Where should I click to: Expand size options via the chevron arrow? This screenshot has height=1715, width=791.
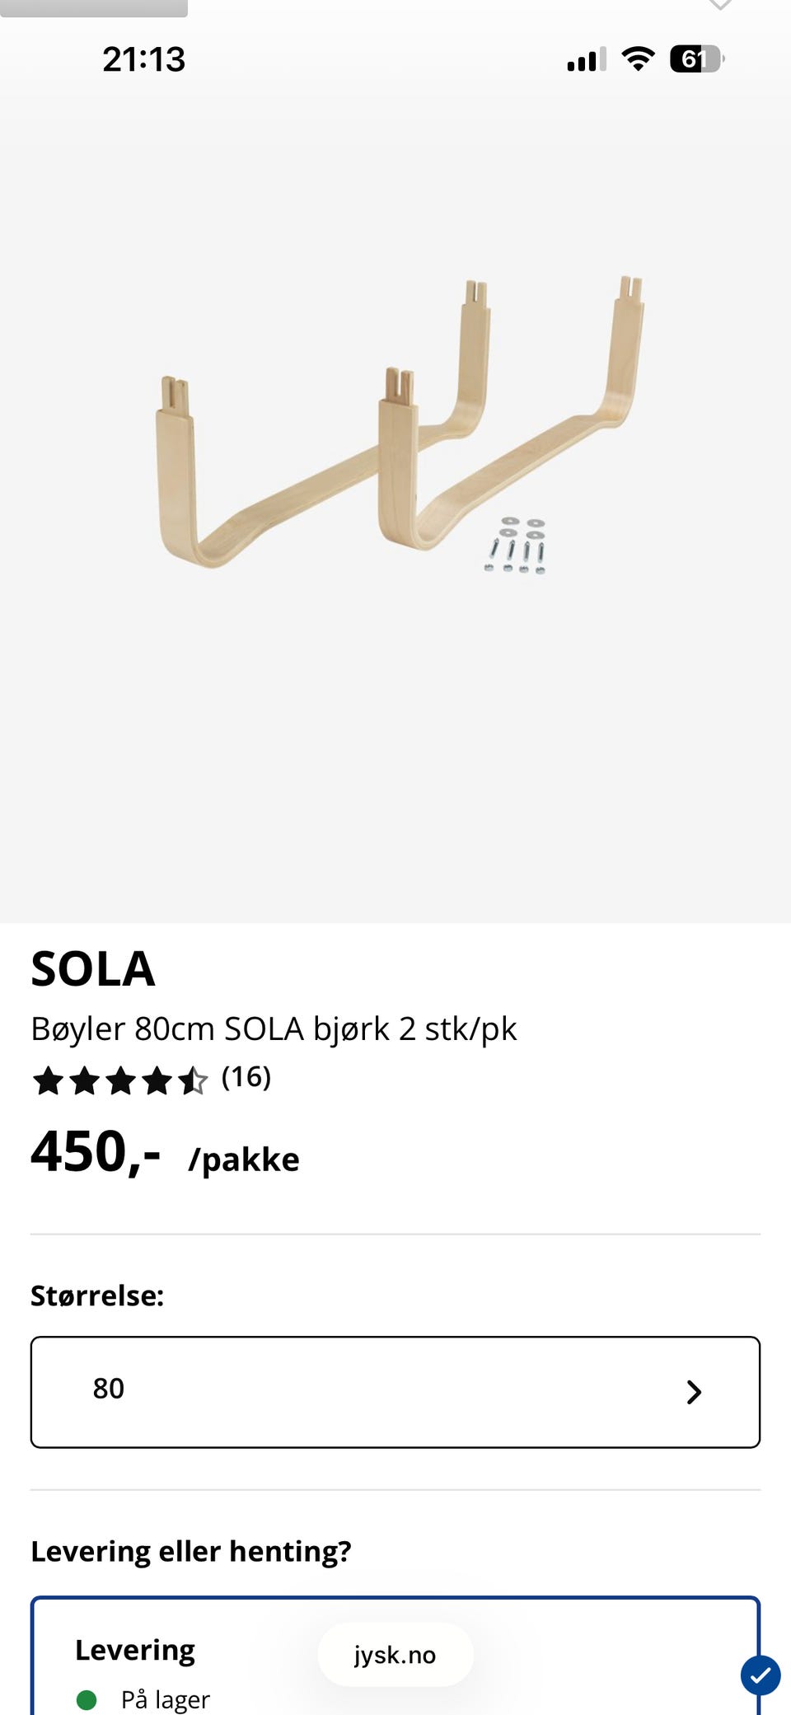point(694,1392)
